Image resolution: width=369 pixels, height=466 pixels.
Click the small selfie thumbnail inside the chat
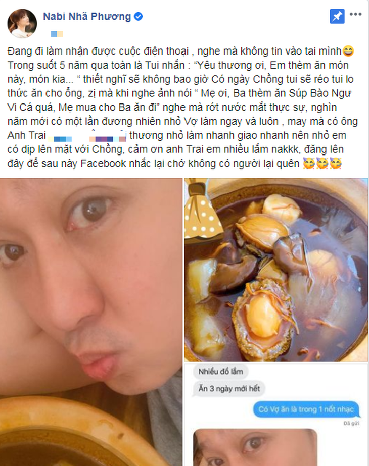[255, 447]
